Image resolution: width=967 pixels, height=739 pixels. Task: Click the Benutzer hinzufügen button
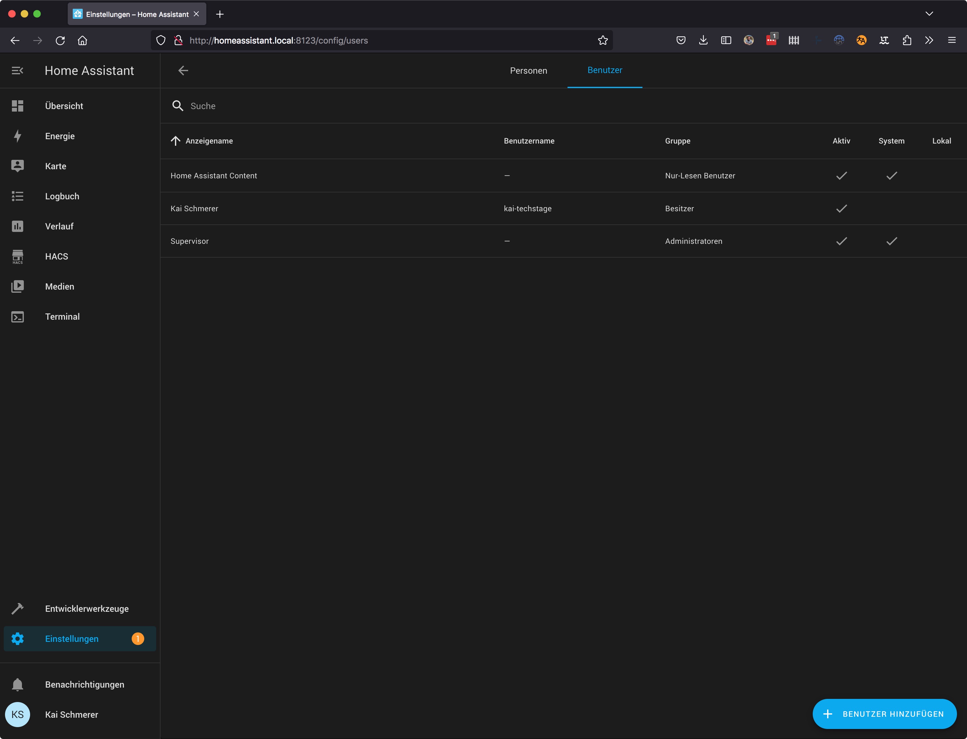(x=884, y=714)
